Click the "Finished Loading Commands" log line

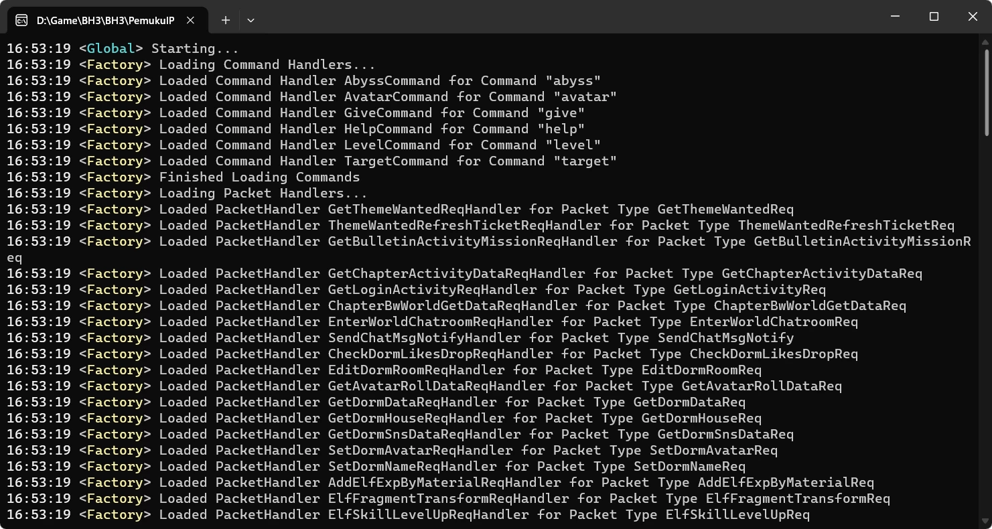click(x=259, y=177)
